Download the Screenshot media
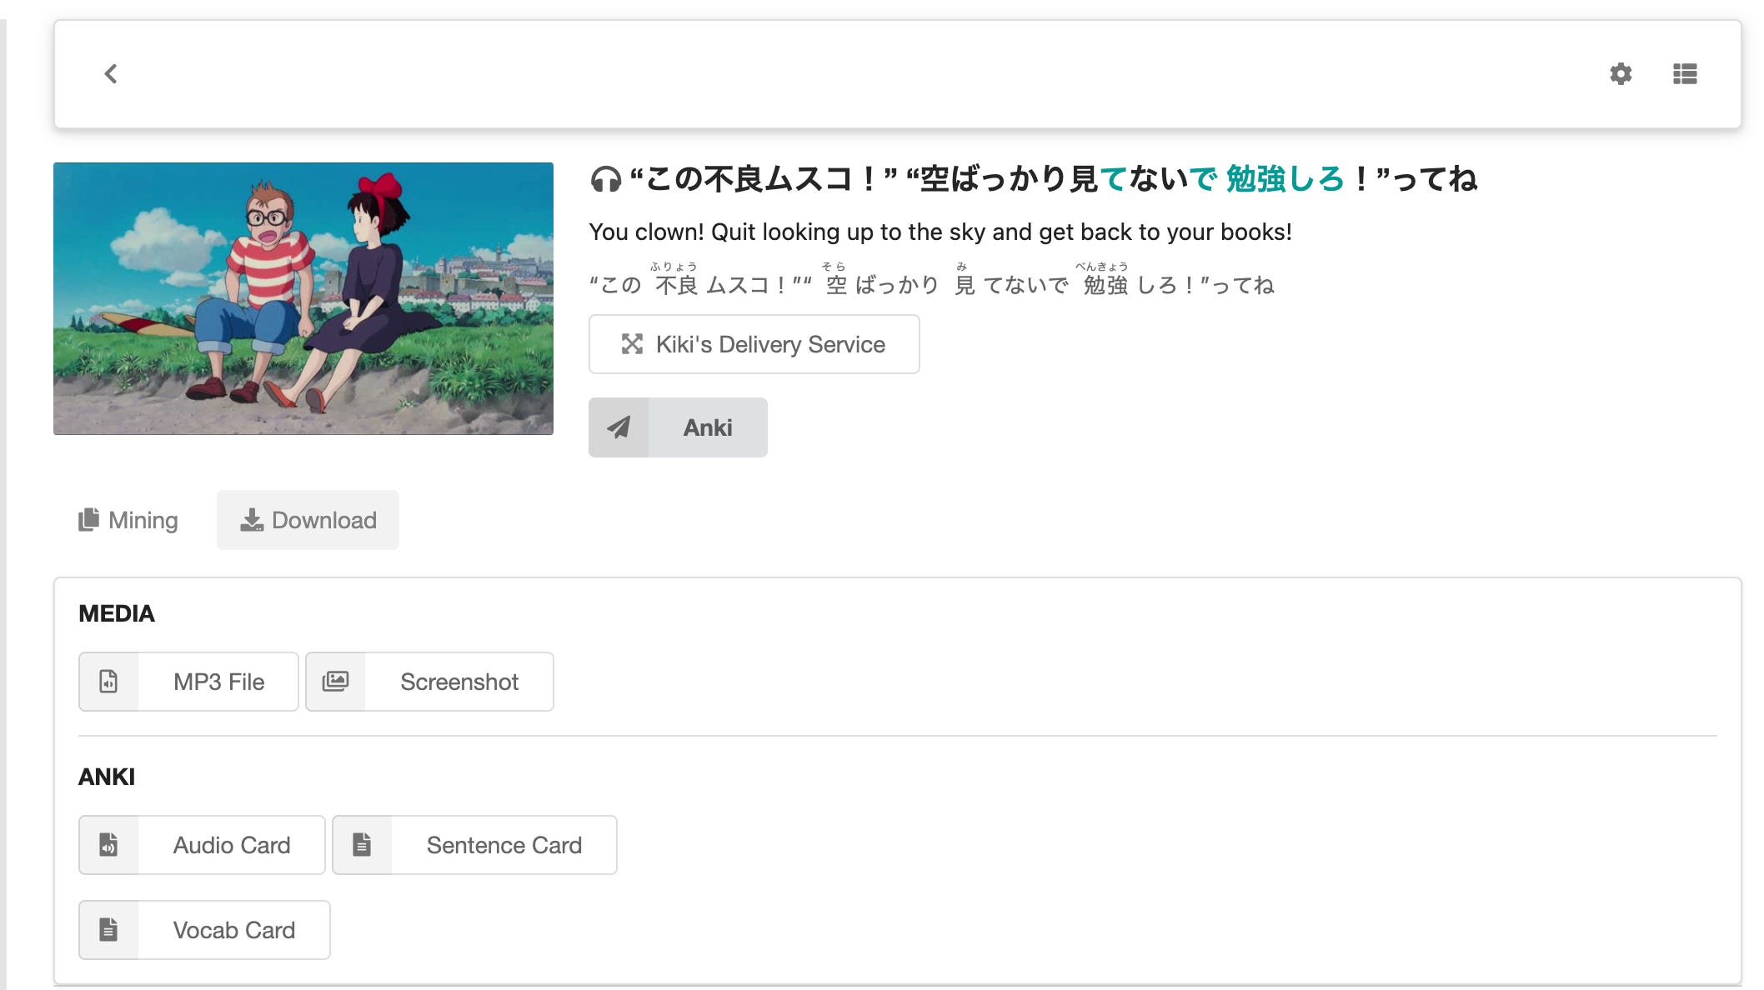 459,682
